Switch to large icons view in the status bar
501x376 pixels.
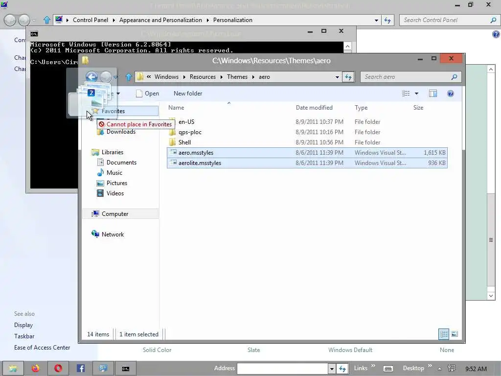tap(455, 334)
